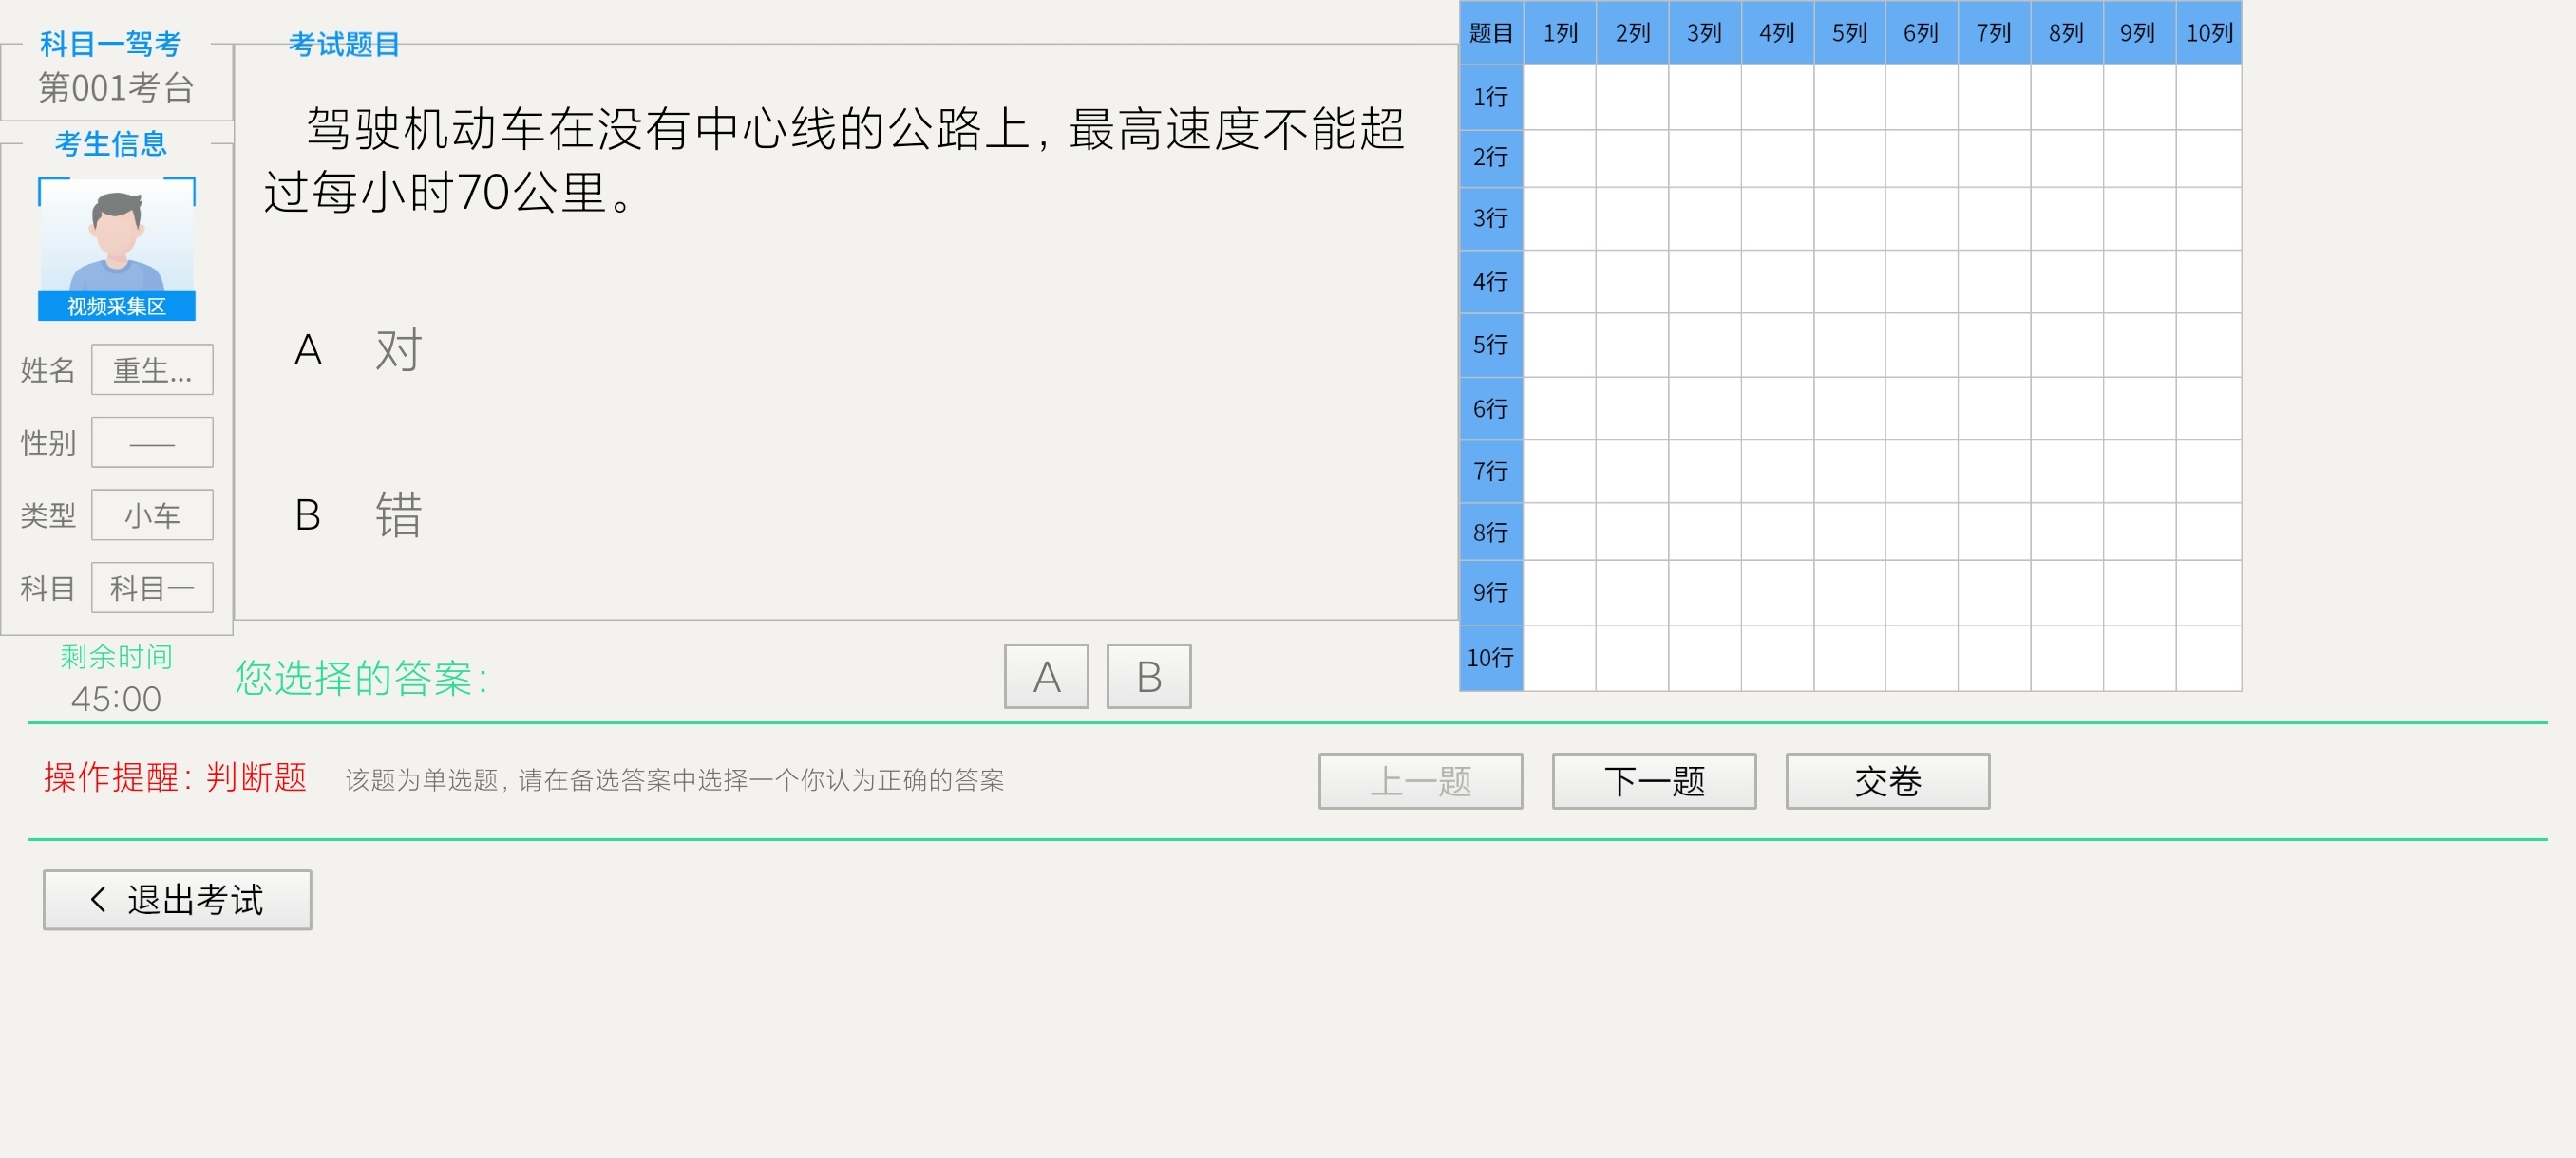The height and width of the screenshot is (1158, 2576).
Task: Click the 6列 column header
Action: coord(1921,33)
